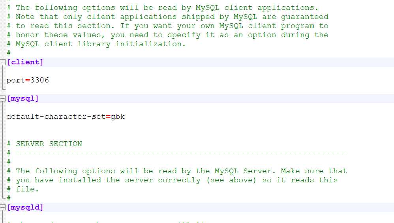This screenshot has height=223, width=394.
Task: Click the [client] section header text
Action: coord(25,62)
